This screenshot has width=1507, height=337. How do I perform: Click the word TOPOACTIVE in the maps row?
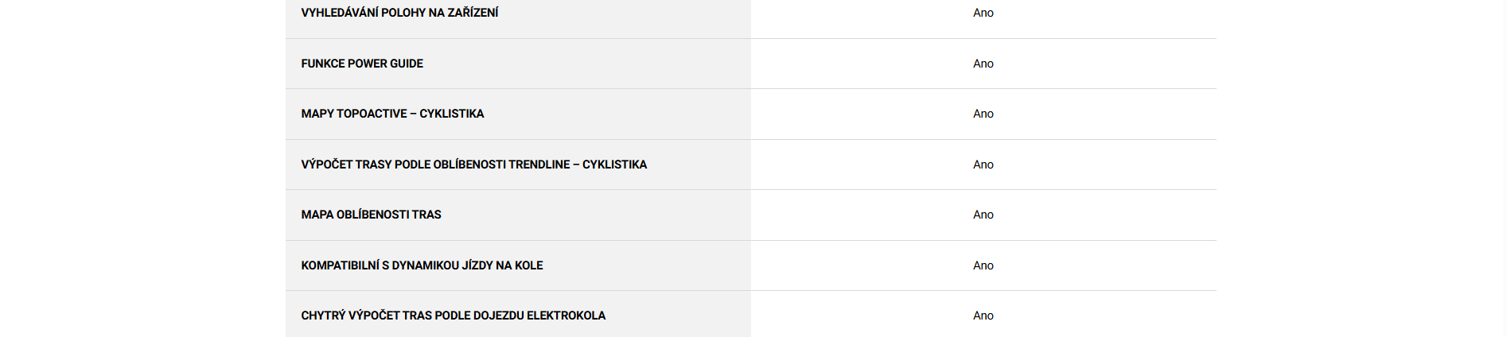point(372,114)
